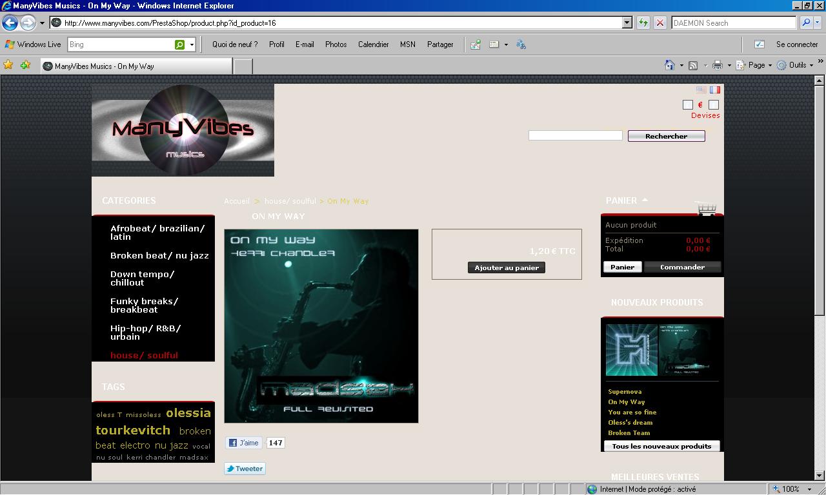The height and width of the screenshot is (495, 826).
Task: Select the French flag language icon
Action: tap(715, 90)
